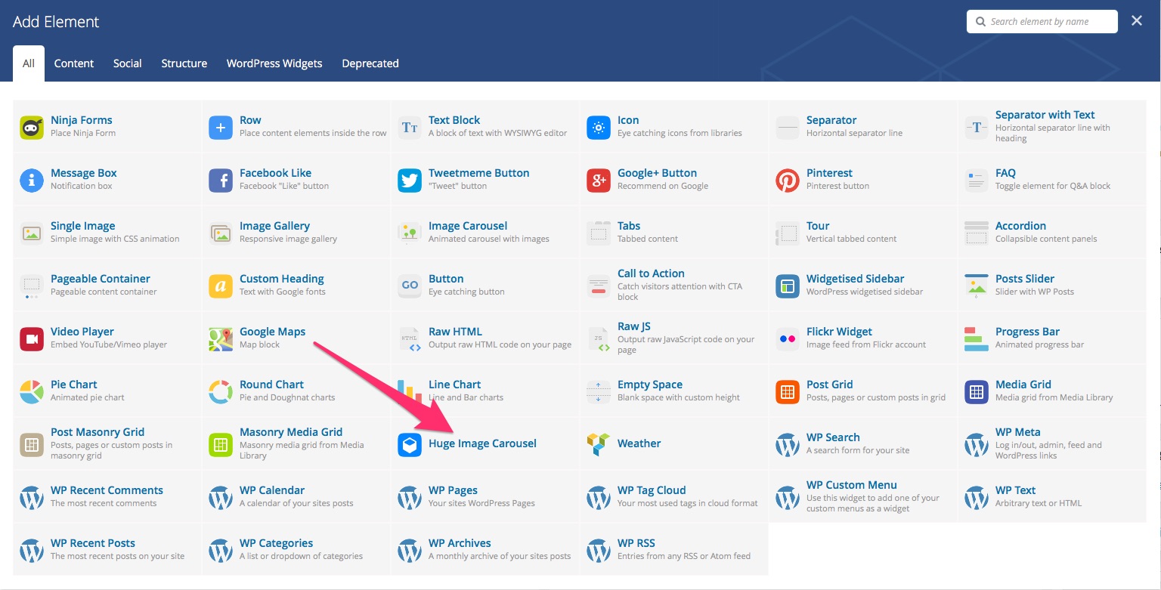Click the Round Chart icon

[x=221, y=392]
